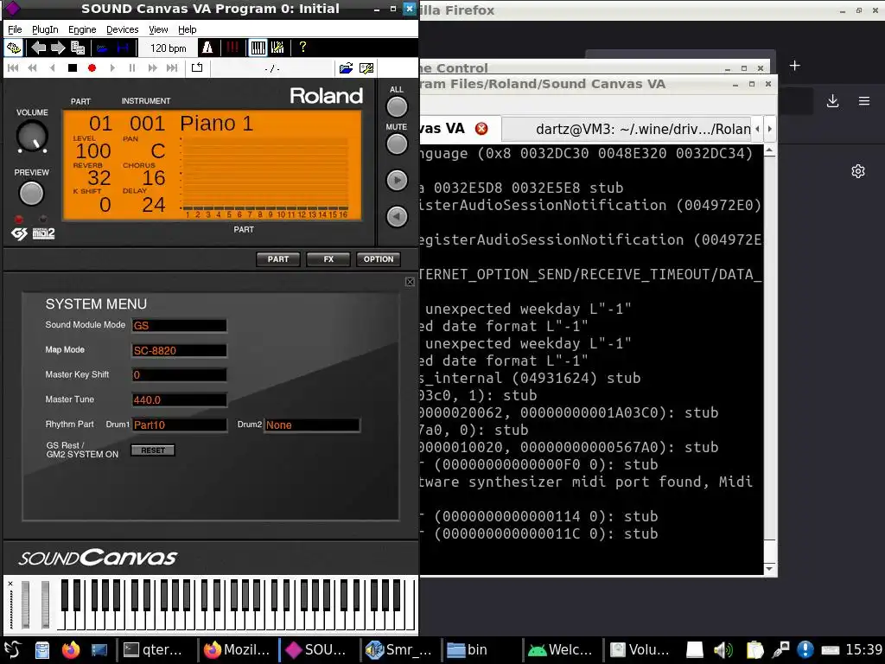Click the pitch bend wheel slider
The image size is (885, 664).
(x=25, y=603)
